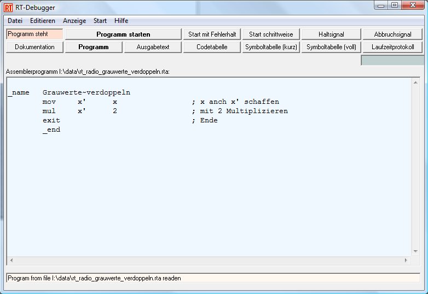Viewport: 428px width, 294px height.
Task: Show the Dokumentation view
Action: click(x=34, y=47)
